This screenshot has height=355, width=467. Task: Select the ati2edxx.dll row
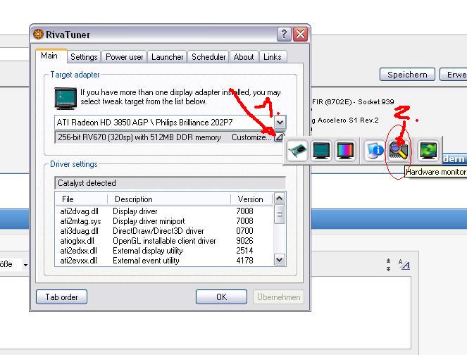(164, 251)
